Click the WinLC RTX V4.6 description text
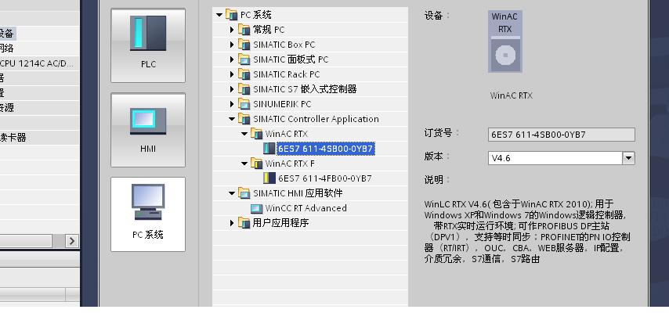669x313 pixels. click(x=527, y=231)
